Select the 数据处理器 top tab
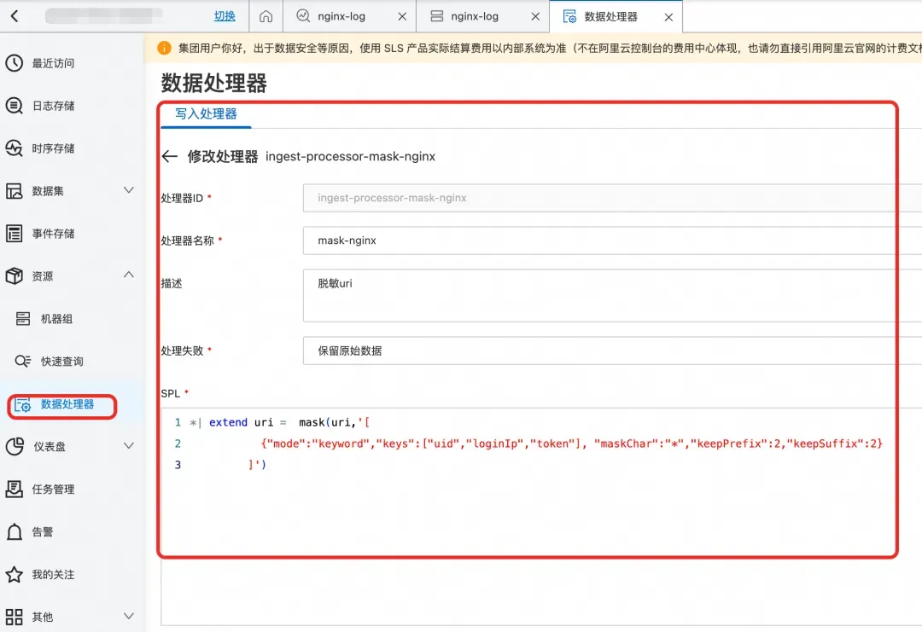 (x=610, y=16)
